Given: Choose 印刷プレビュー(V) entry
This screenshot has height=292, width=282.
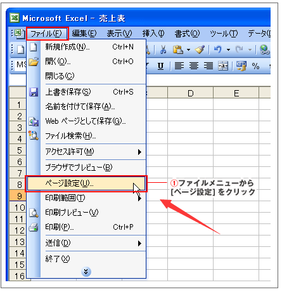Looking at the screenshot, I should coord(87,213).
